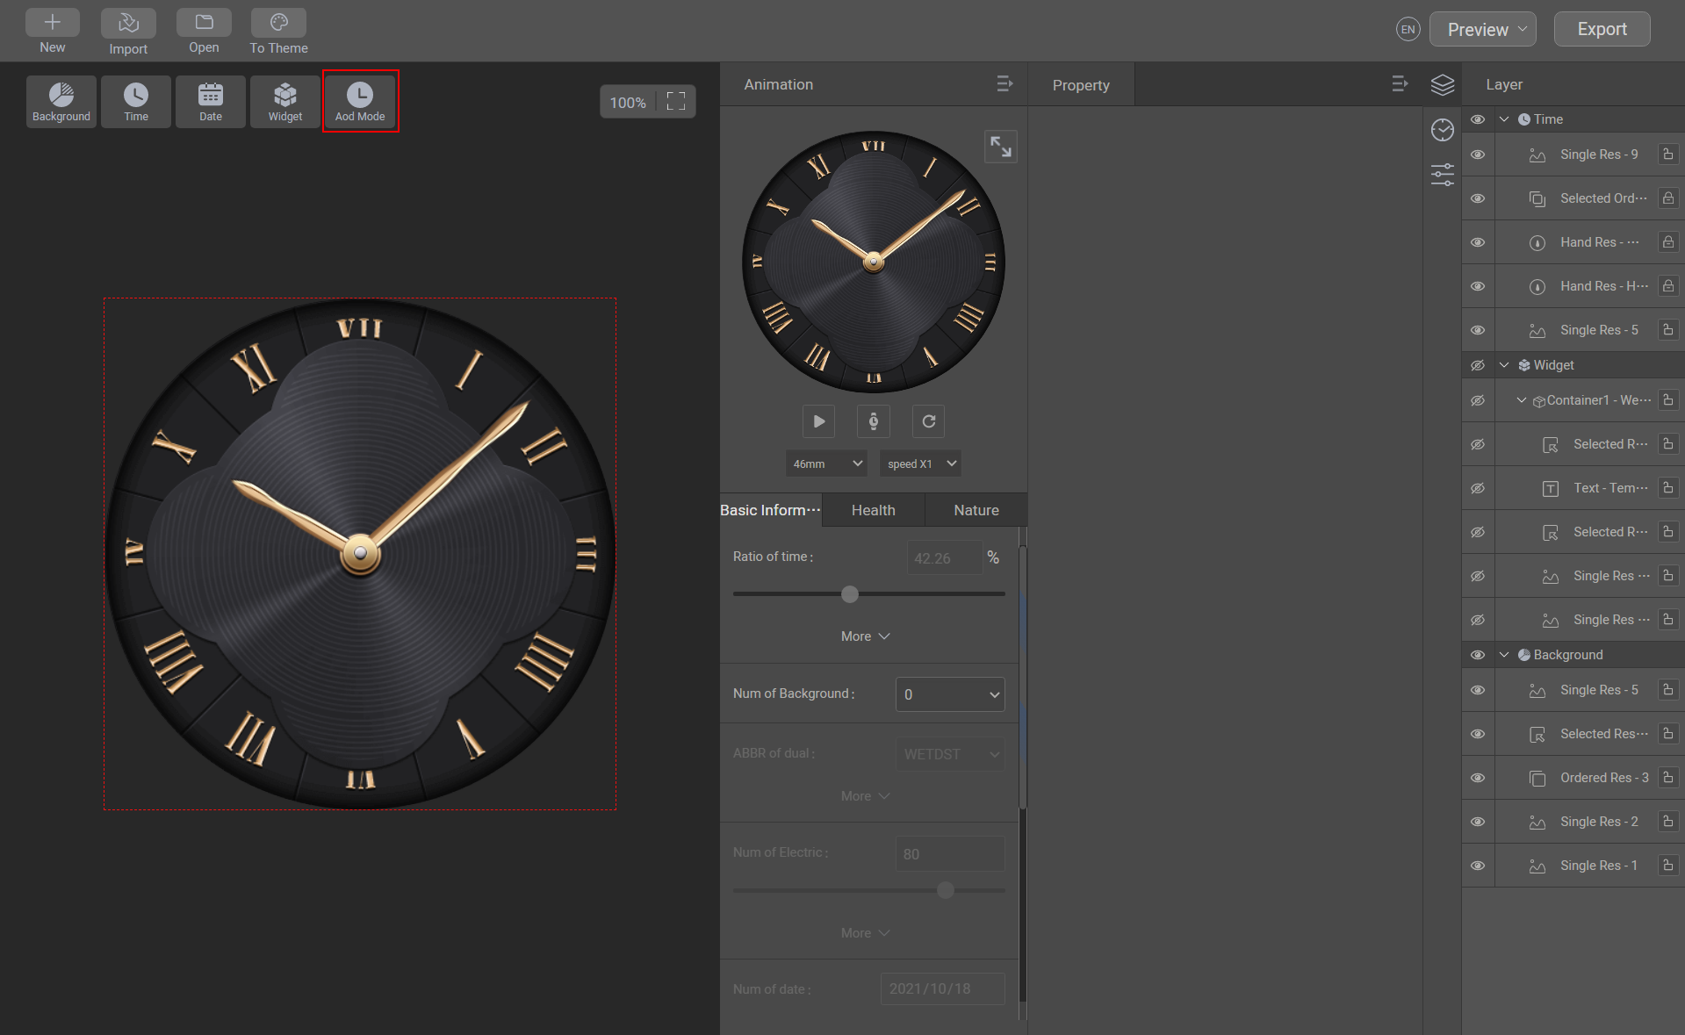This screenshot has height=1035, width=1685.
Task: Switch to the Health tab
Action: [873, 510]
